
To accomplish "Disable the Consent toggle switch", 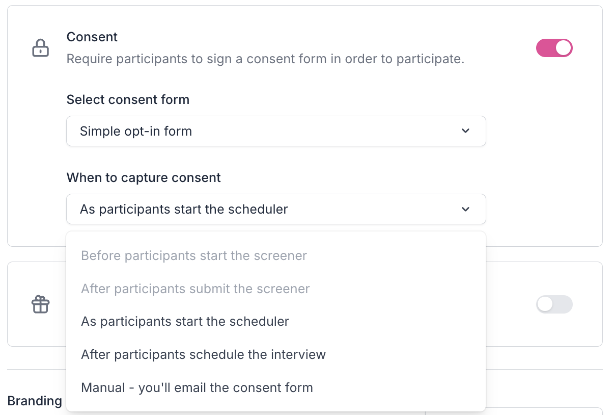I will tap(554, 48).
